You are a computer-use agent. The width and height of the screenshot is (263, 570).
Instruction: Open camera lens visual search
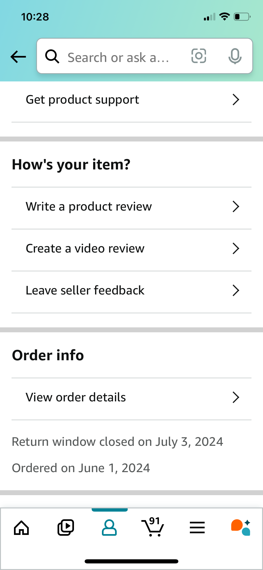[x=199, y=56]
